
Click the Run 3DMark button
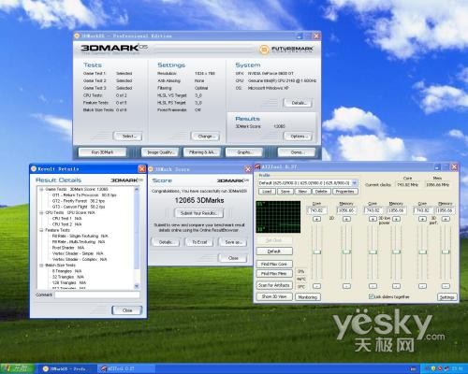coord(102,152)
